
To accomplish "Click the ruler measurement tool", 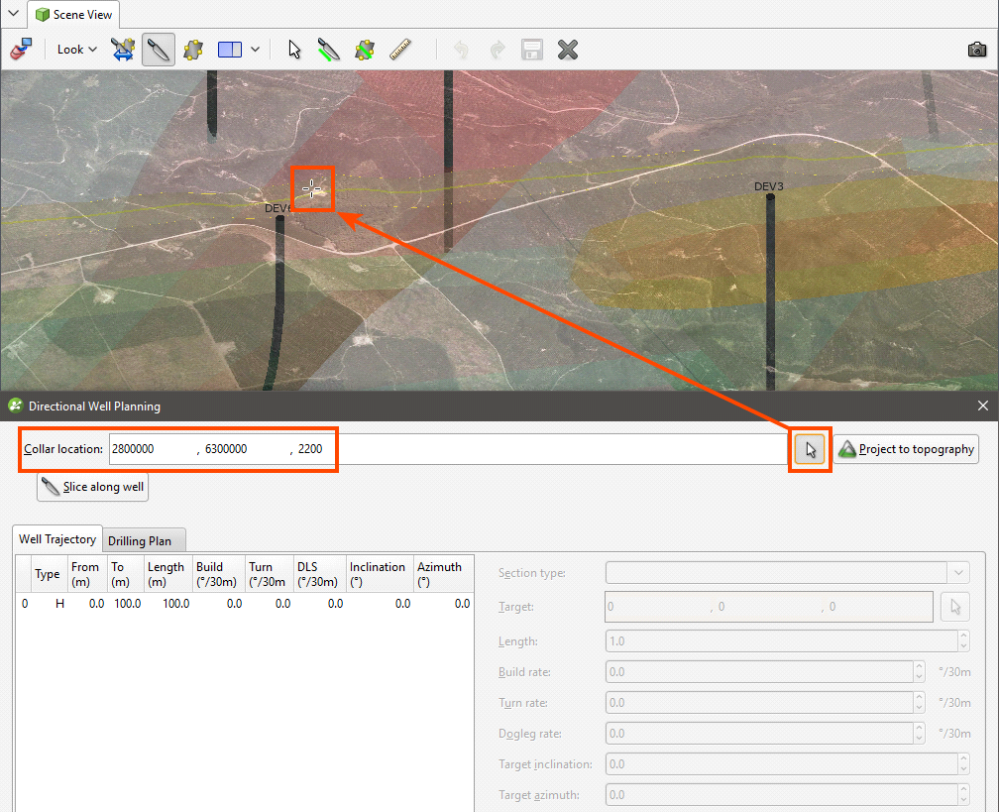I will click(x=400, y=49).
